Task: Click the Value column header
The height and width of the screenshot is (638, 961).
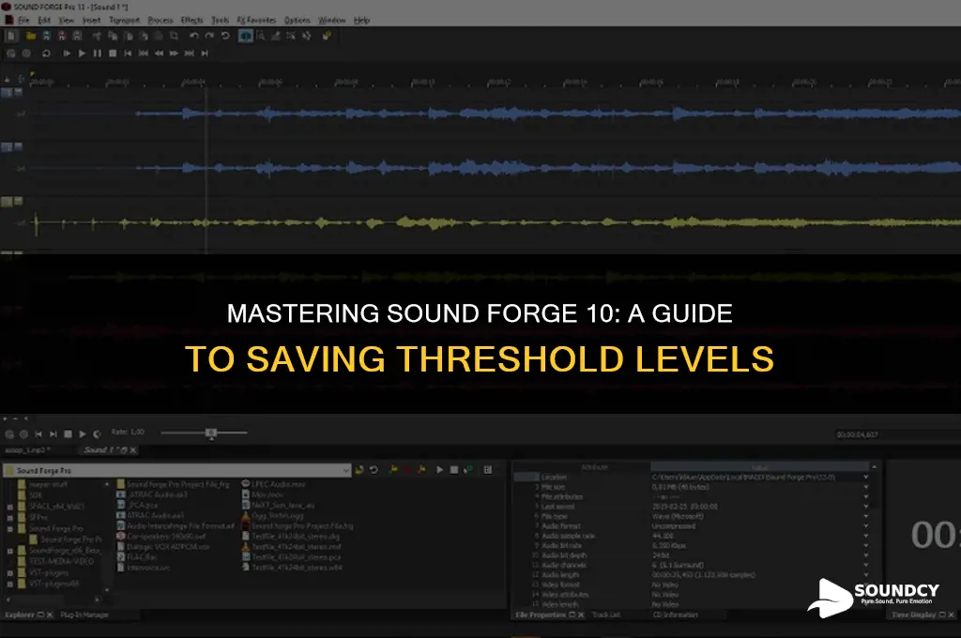Action: [760, 467]
